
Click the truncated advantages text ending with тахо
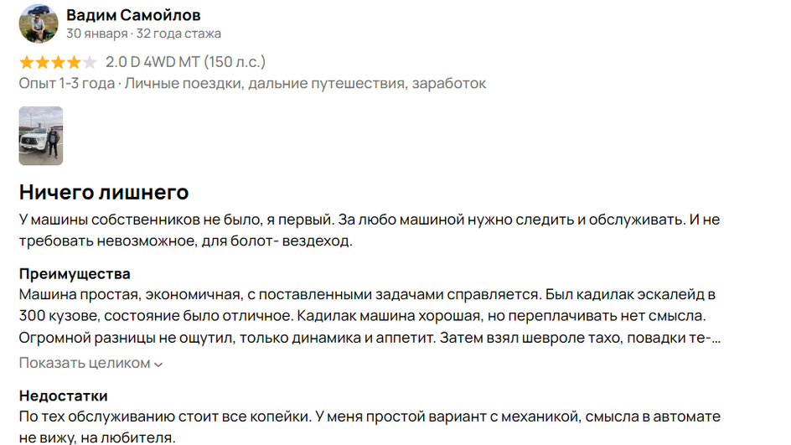(x=370, y=316)
